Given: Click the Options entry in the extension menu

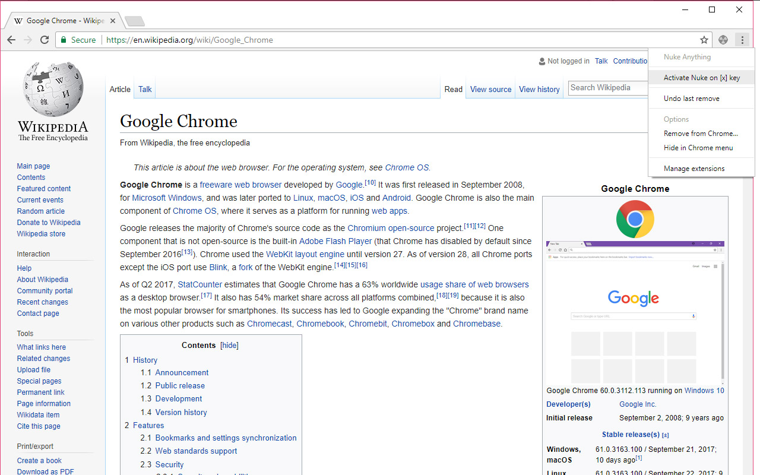Looking at the screenshot, I should 676,119.
